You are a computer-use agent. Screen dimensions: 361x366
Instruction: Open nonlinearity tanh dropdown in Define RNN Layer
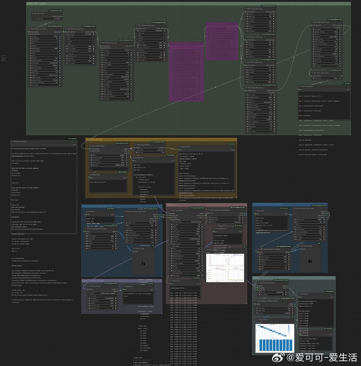(x=260, y=21)
